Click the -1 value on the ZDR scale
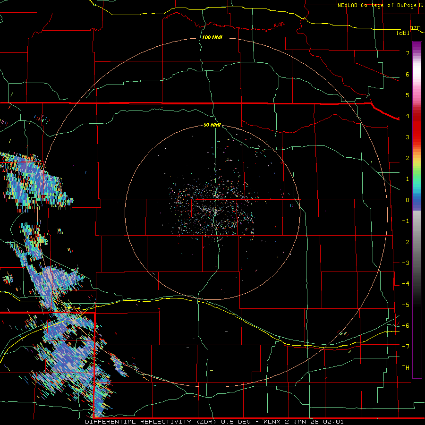425x425 pixels. tap(406, 221)
